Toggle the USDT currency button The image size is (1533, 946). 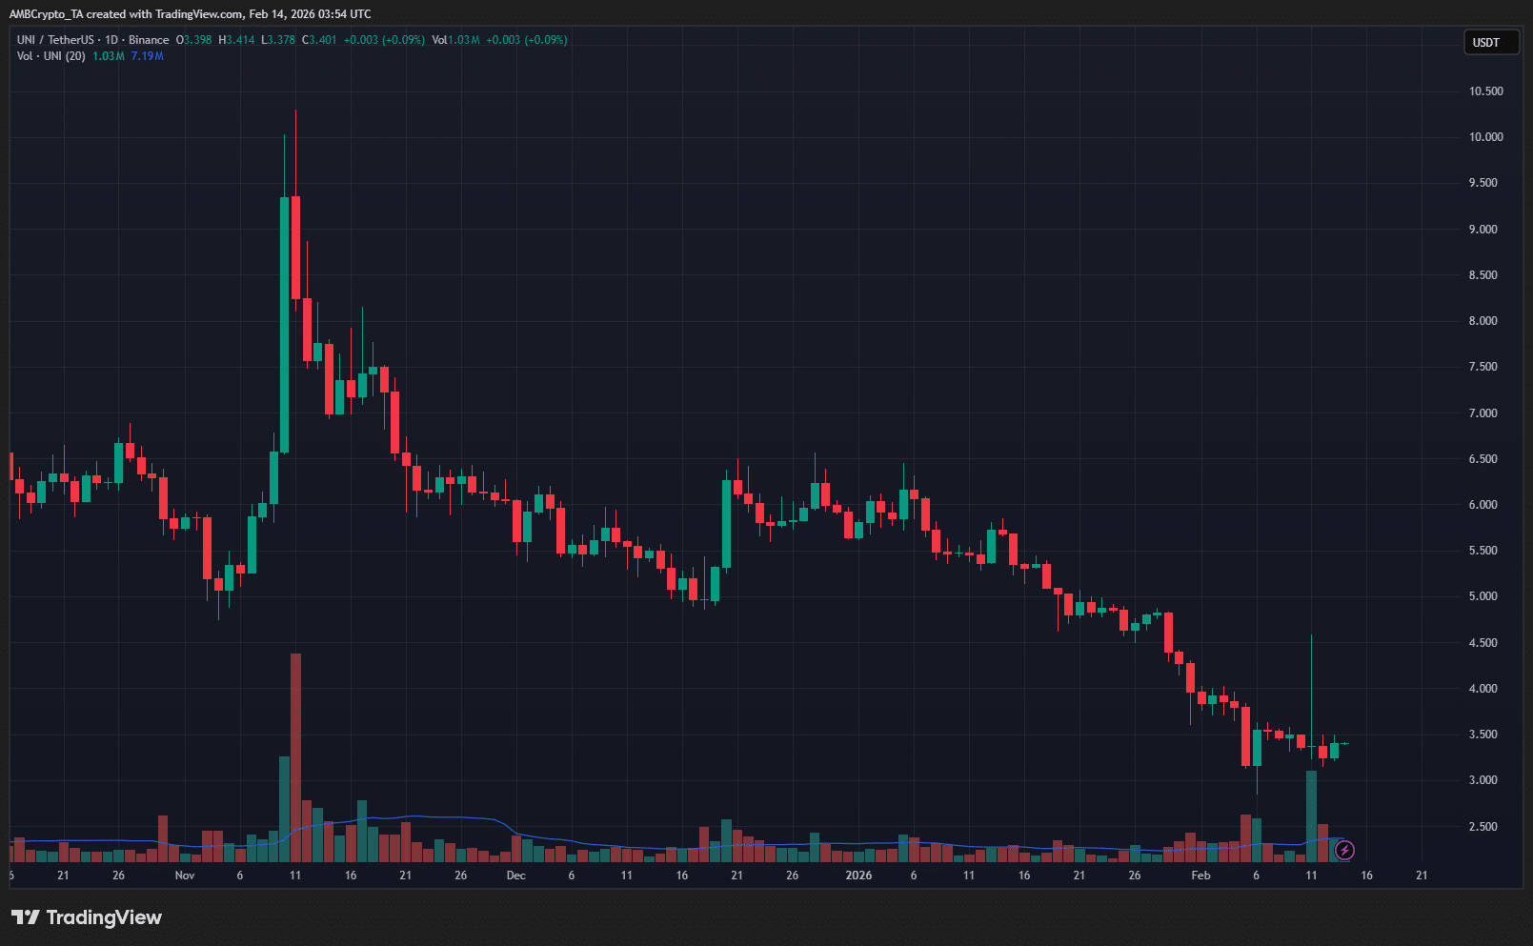point(1490,42)
